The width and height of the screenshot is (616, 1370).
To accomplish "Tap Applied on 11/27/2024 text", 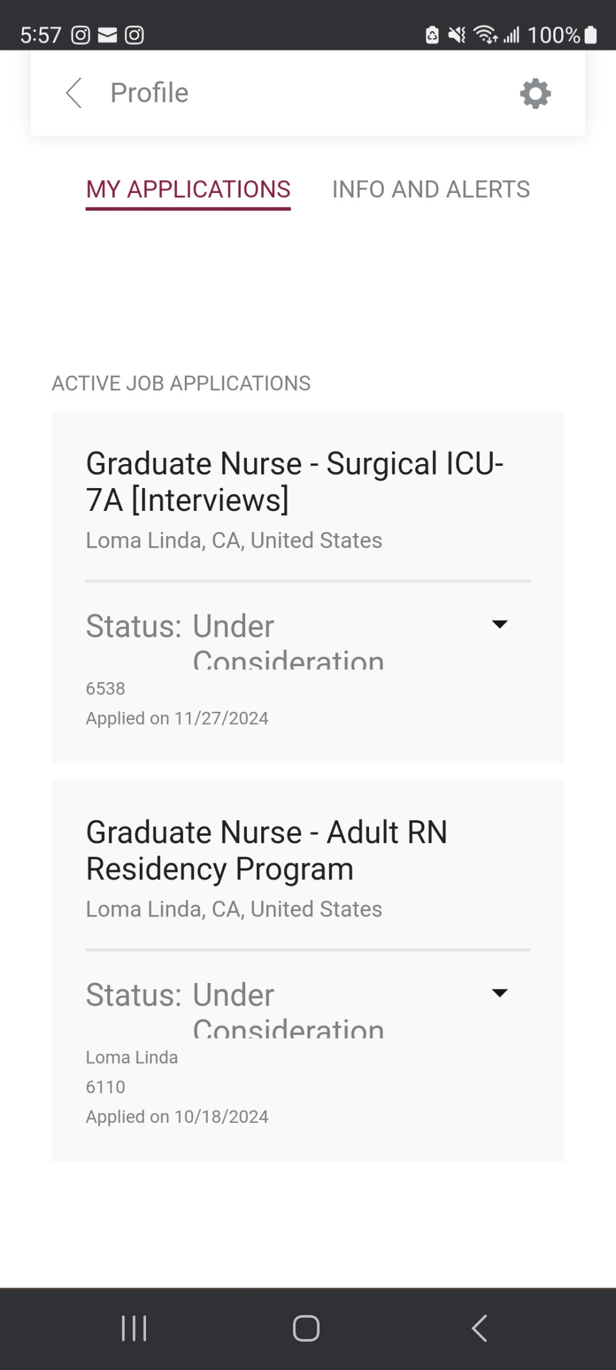I will click(177, 719).
